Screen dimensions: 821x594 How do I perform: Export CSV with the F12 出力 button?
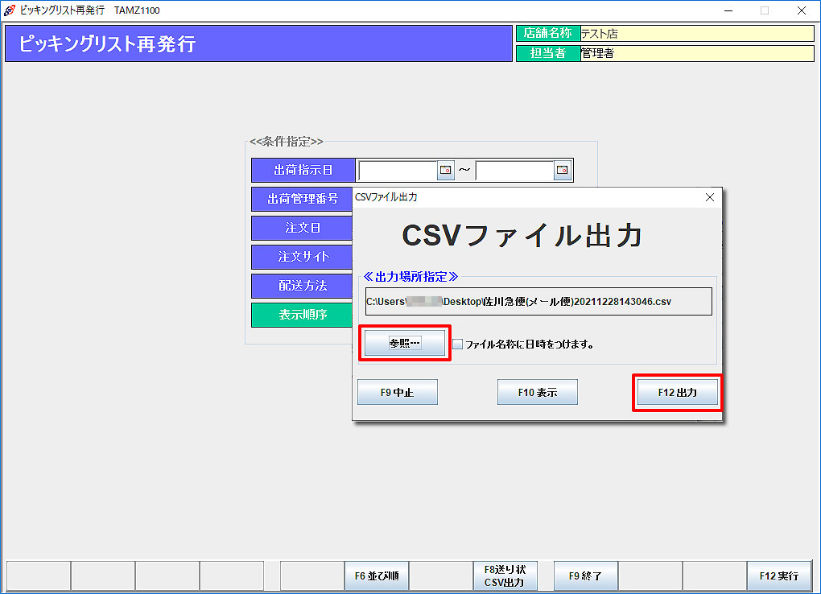(676, 393)
